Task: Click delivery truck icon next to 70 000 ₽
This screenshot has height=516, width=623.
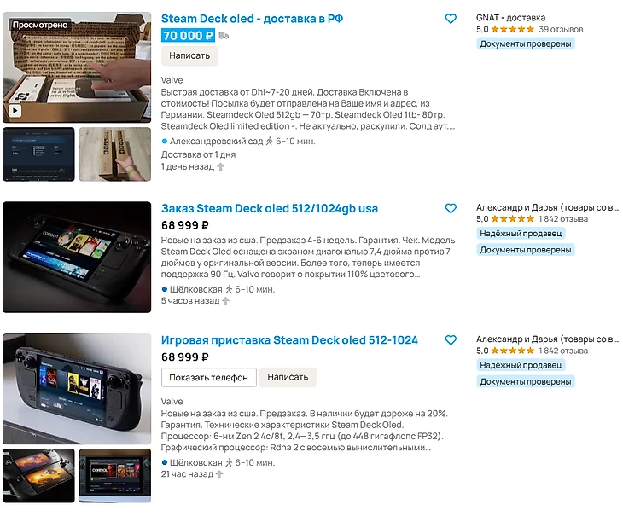Action: [x=224, y=36]
